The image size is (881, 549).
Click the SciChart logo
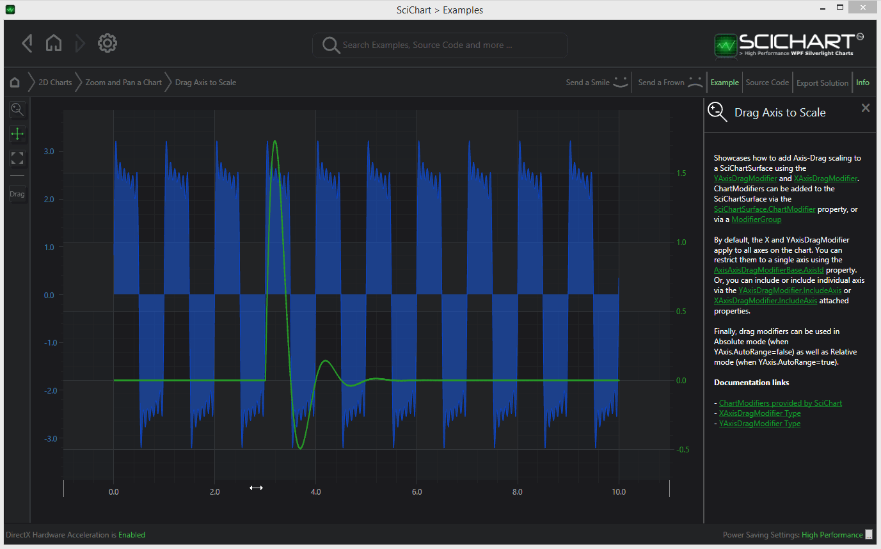(x=790, y=44)
